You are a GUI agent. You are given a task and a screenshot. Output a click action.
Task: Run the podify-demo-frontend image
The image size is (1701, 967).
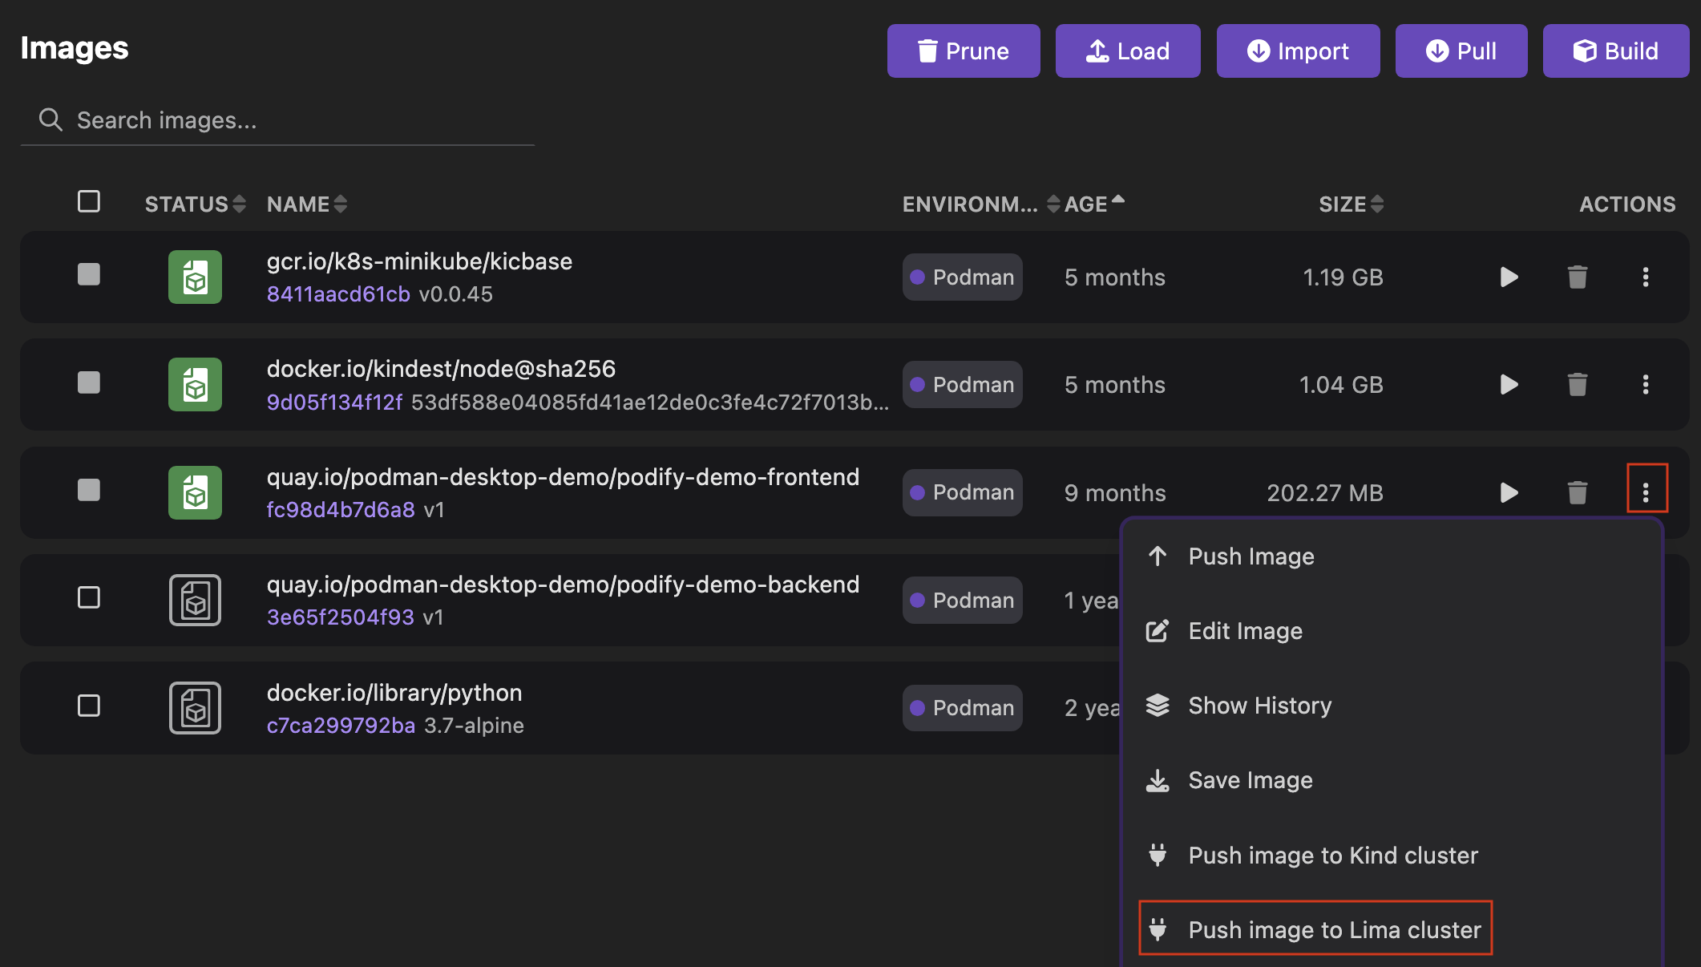pos(1509,492)
